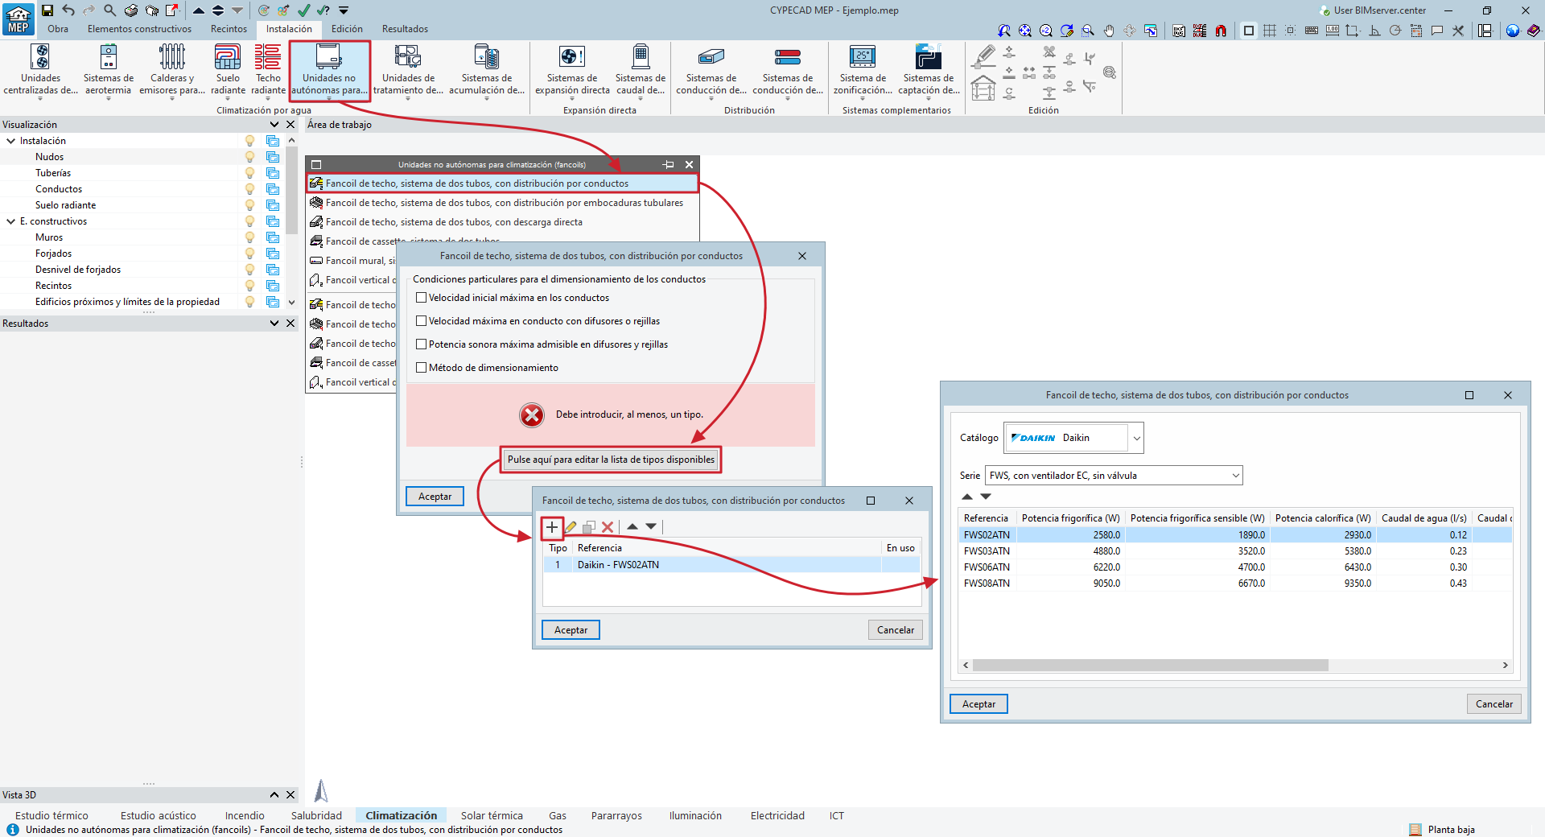The image size is (1545, 837).
Task: Click the save icon in title bar
Action: [47, 10]
